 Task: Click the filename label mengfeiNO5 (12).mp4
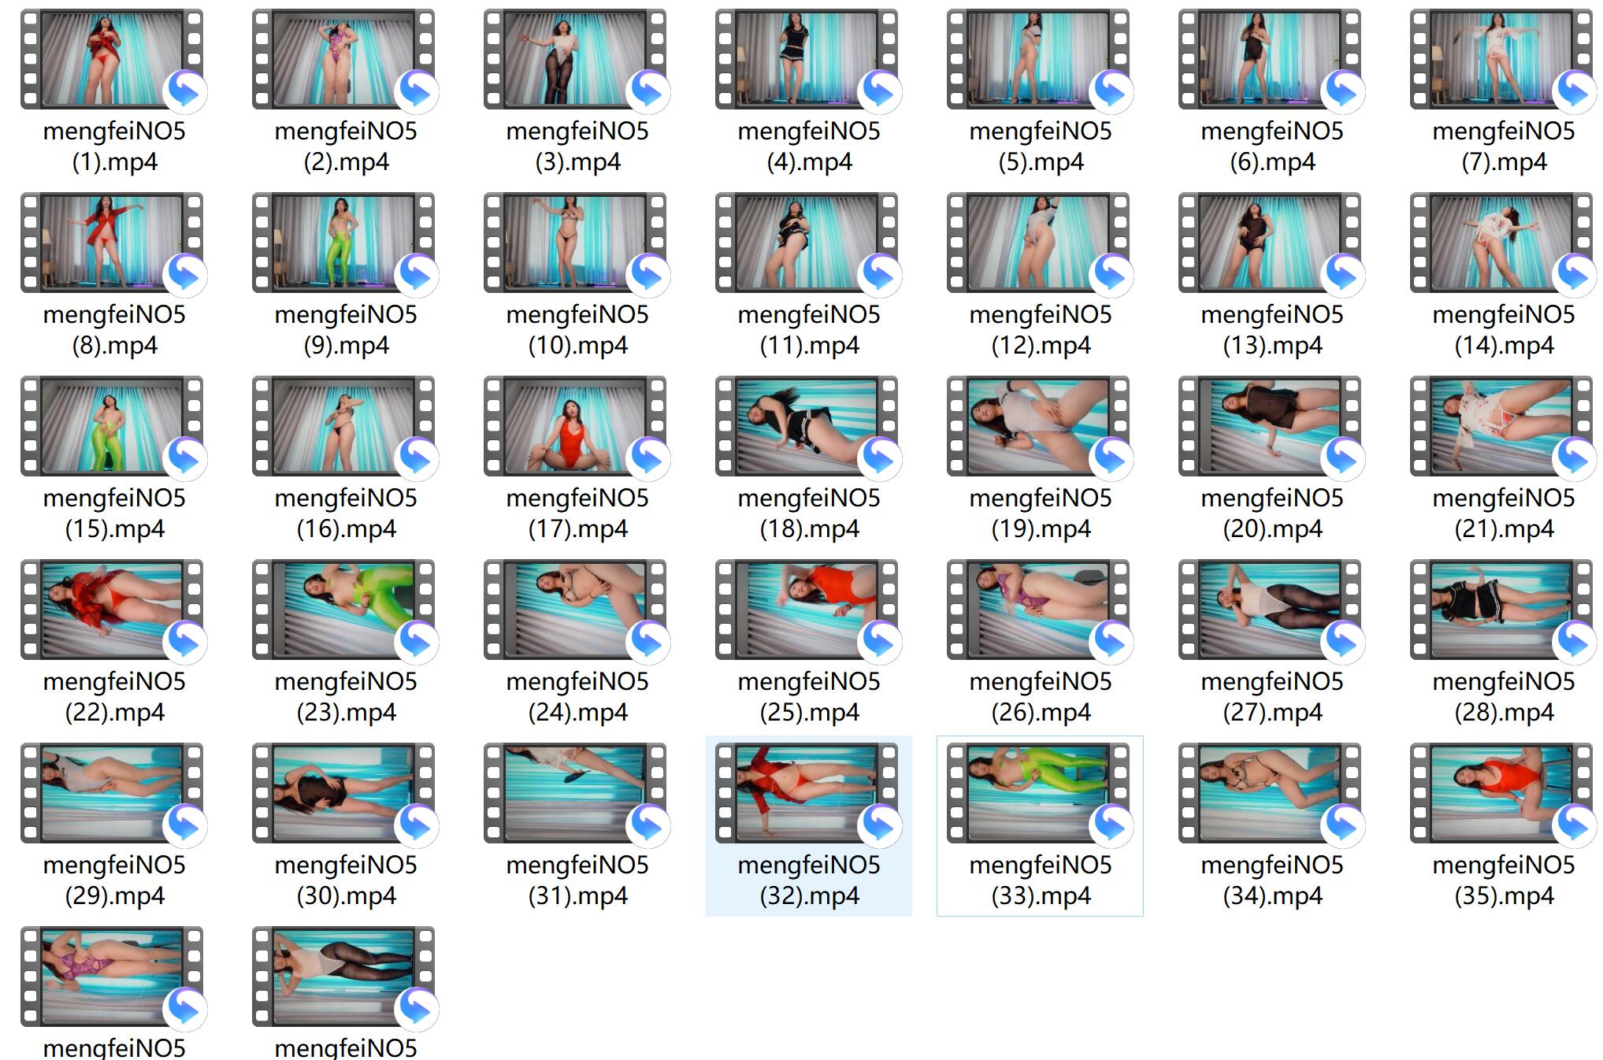point(1041,330)
